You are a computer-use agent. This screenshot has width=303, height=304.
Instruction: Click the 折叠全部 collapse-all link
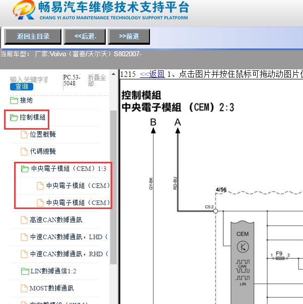(x=97, y=80)
